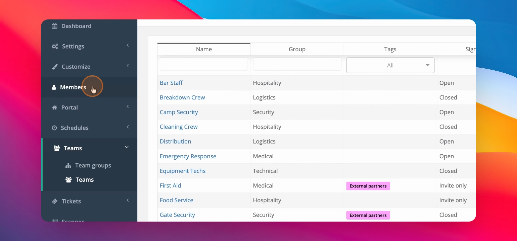Screen dimensions: 517x241
Task: Click Security group in Camp Security row
Action: pos(264,112)
